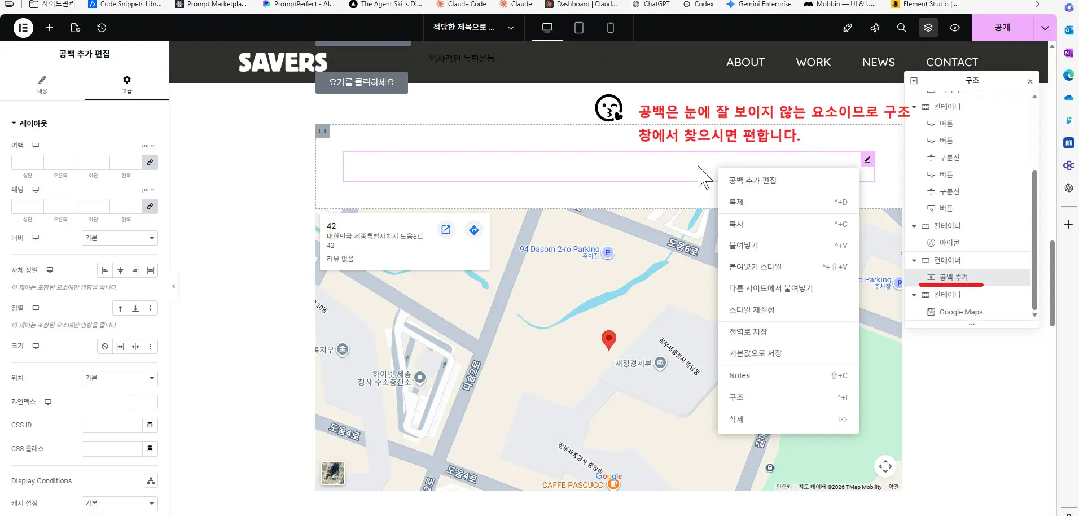Open the CONTACT navigation link

coord(952,62)
